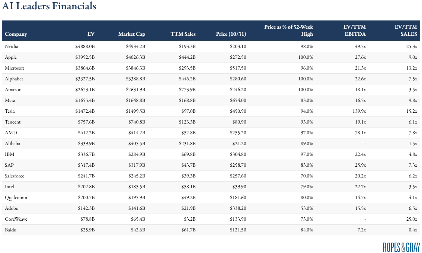Select the Company column header
The width and height of the screenshot is (422, 253).
tap(16, 34)
